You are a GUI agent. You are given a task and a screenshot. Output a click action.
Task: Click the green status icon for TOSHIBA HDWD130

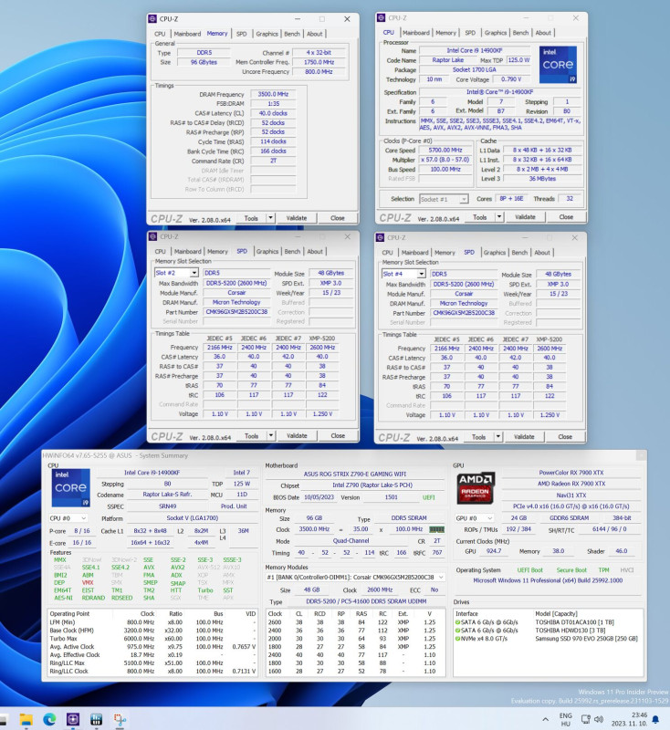pos(457,631)
